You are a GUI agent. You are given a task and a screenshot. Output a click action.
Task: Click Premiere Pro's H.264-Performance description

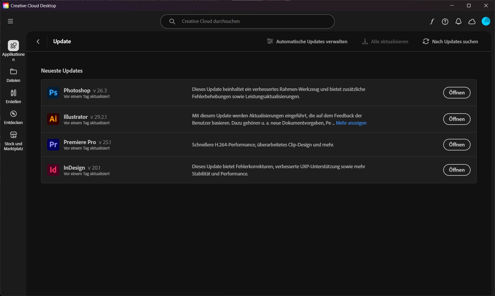coord(263,145)
